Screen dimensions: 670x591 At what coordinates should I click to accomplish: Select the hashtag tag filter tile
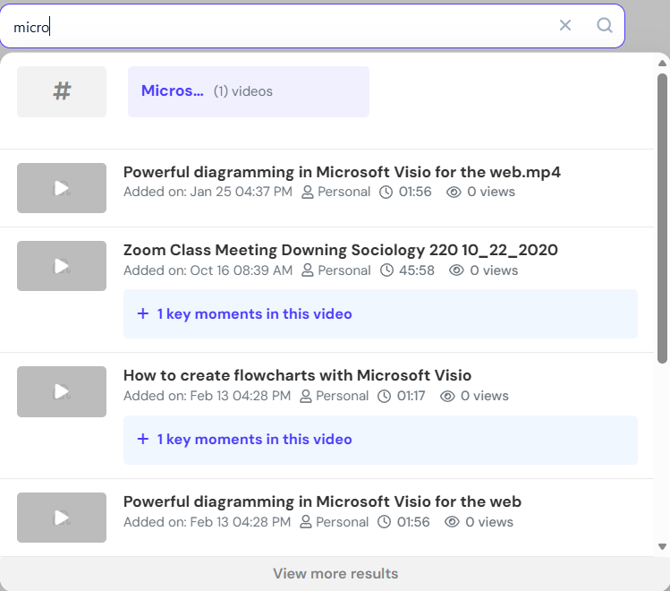(x=62, y=91)
